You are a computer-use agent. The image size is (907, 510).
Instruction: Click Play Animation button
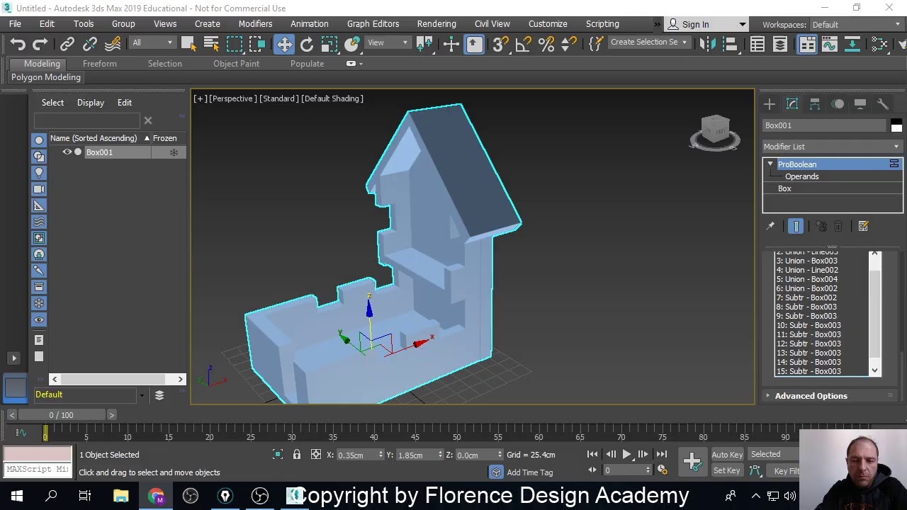pos(626,454)
